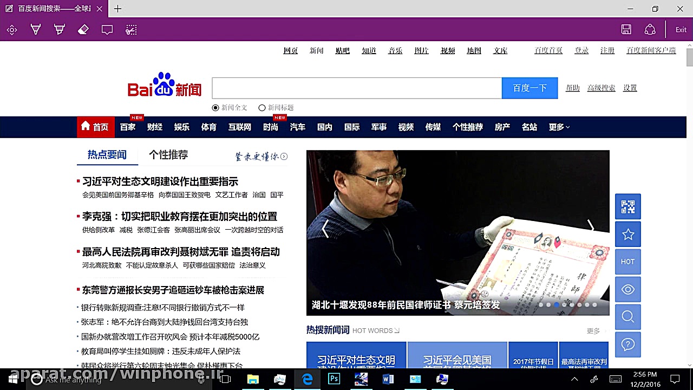Open 互联网 in the navigation bar
The image size is (693, 390).
click(240, 127)
